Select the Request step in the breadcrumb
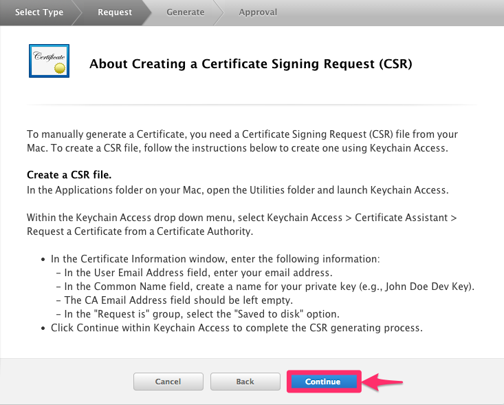The image size is (504, 405). tap(114, 12)
